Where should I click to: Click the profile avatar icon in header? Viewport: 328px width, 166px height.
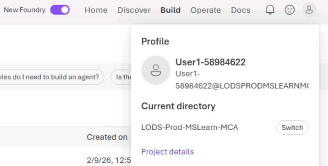309,10
